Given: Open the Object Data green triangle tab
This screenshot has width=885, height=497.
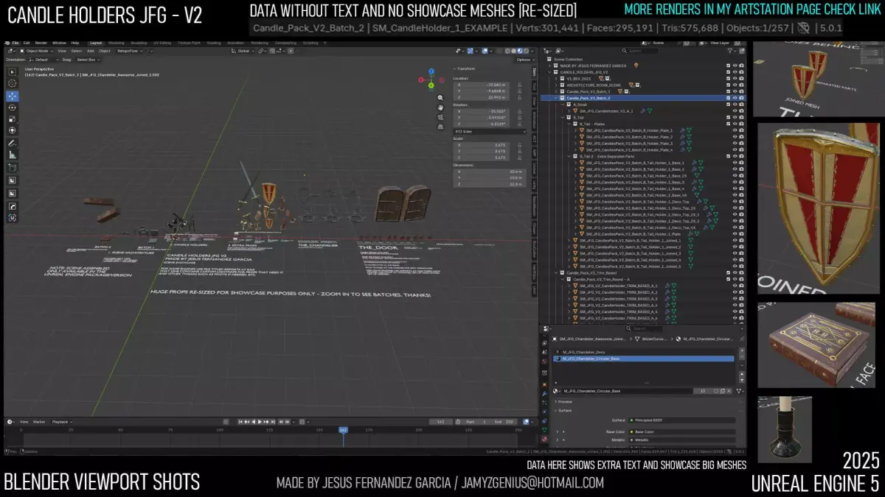Looking at the screenshot, I should click(x=544, y=430).
